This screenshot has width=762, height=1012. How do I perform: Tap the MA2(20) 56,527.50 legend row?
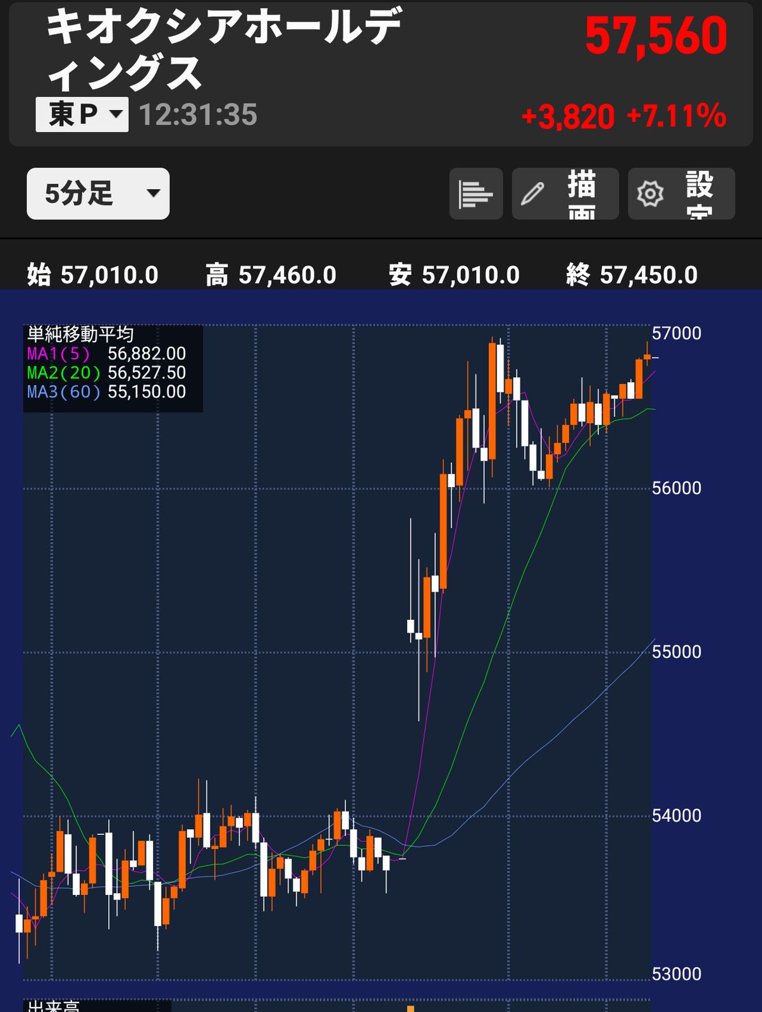(106, 373)
